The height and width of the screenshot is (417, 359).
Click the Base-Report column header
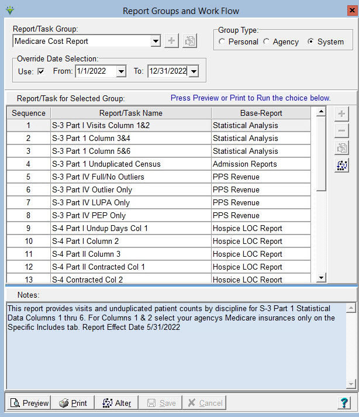click(261, 113)
